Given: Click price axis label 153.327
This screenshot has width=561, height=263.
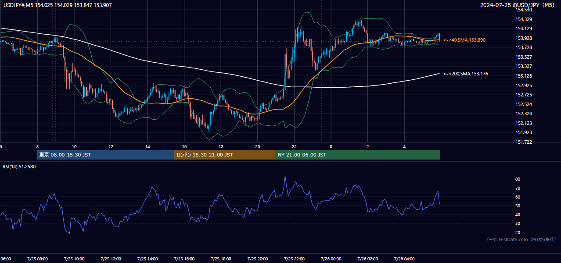Looking at the screenshot, I should [x=524, y=66].
